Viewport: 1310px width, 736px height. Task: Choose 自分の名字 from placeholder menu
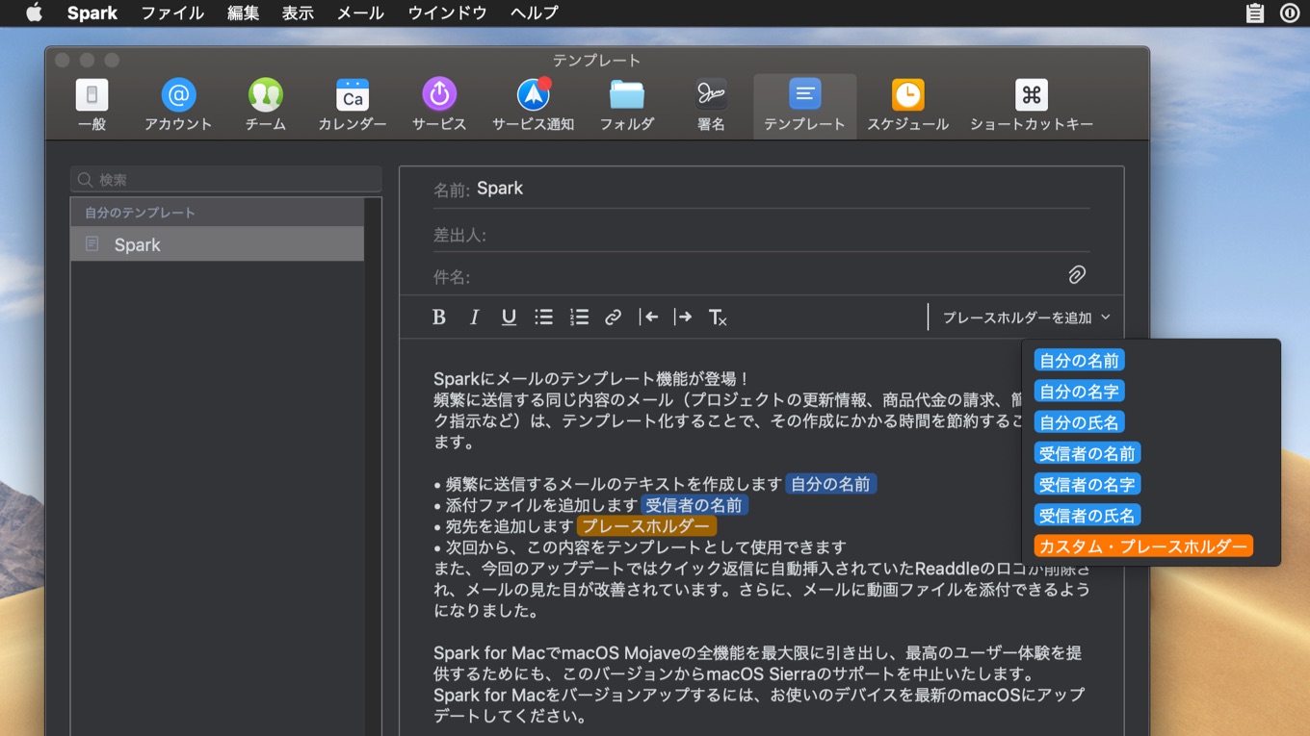(1079, 392)
